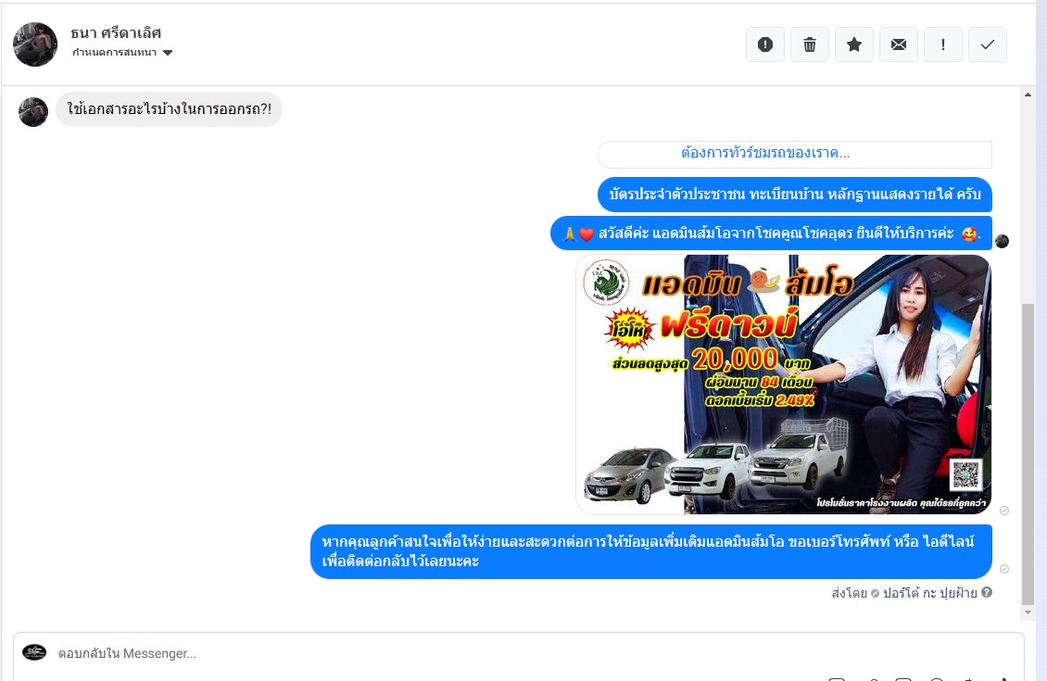Select the message starting หากคุณลูกค้าสนใจ
Viewport: 1047px width, 681px height.
point(651,551)
